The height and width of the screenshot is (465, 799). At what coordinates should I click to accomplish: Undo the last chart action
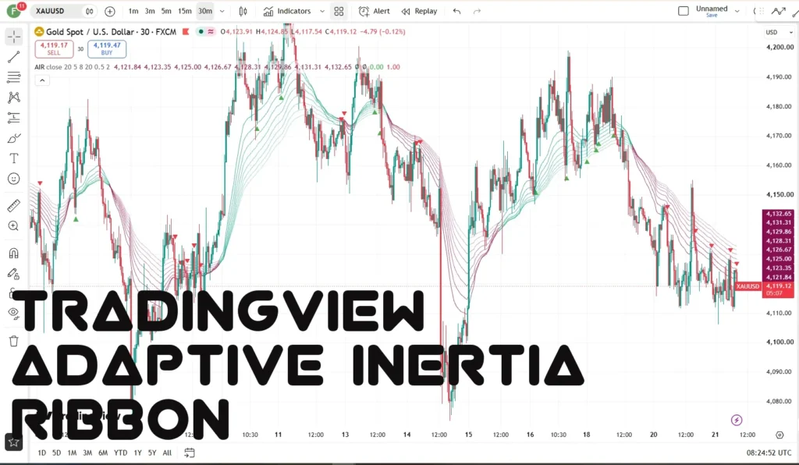coord(456,11)
